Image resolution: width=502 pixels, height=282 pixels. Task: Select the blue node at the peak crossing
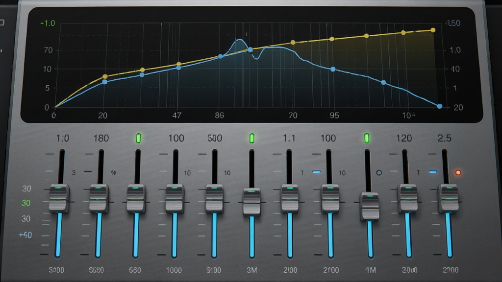pyautogui.click(x=250, y=49)
